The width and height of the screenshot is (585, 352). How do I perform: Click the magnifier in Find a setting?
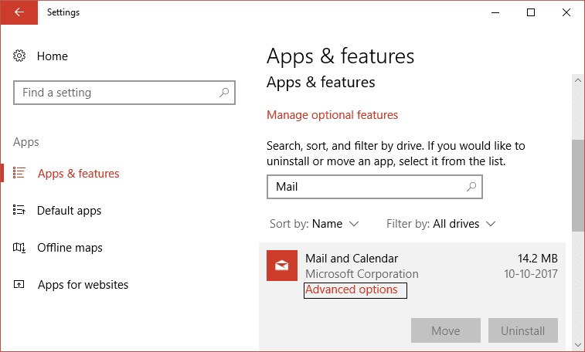(224, 93)
